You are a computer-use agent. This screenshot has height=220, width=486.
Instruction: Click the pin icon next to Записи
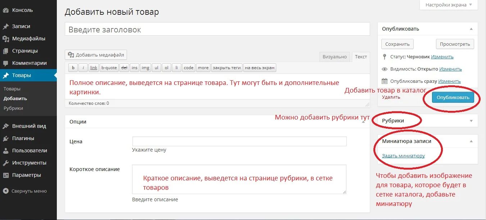tap(6, 27)
